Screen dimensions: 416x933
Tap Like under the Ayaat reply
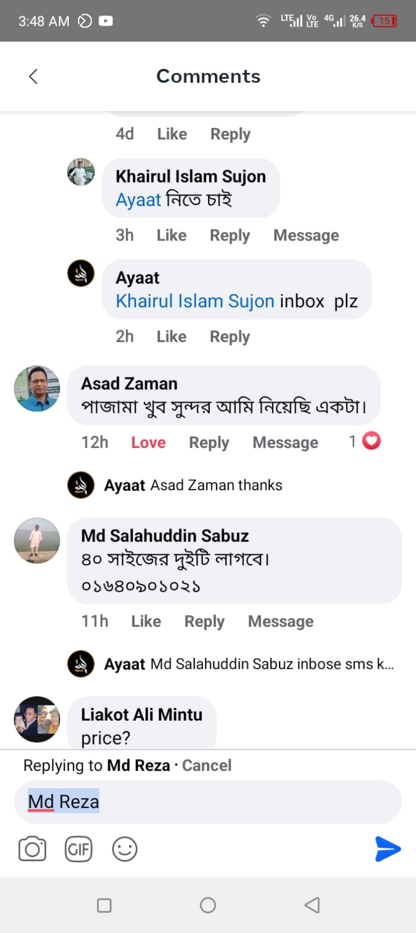(x=171, y=336)
